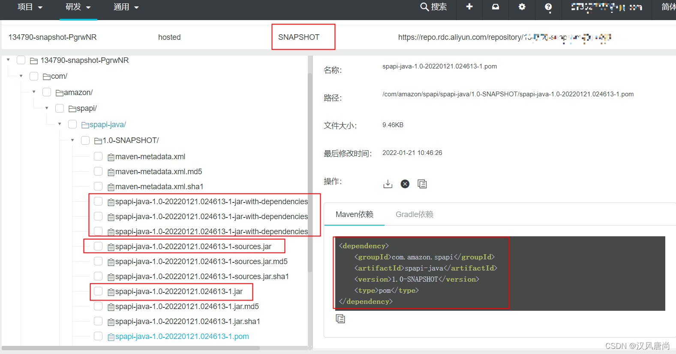Collapse the 134790-snapshot-PgrwNR root node arrow
The image size is (676, 354).
pyautogui.click(x=8, y=60)
